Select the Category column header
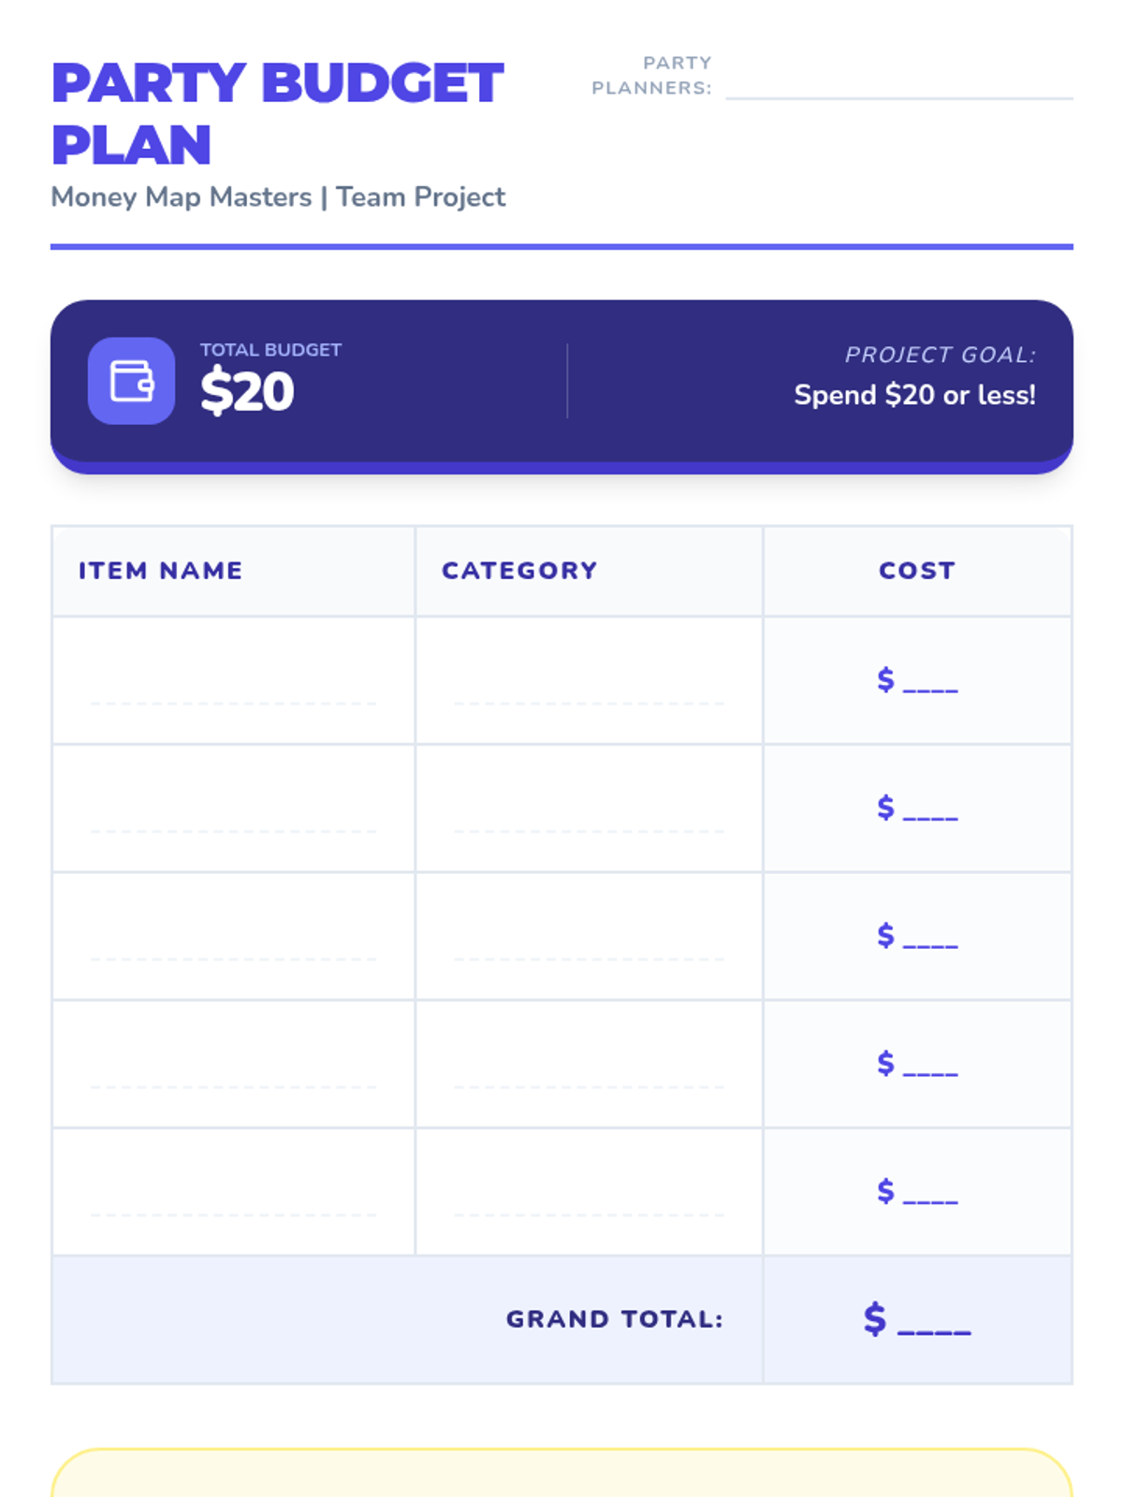Image resolution: width=1123 pixels, height=1497 pixels. pyautogui.click(x=519, y=571)
